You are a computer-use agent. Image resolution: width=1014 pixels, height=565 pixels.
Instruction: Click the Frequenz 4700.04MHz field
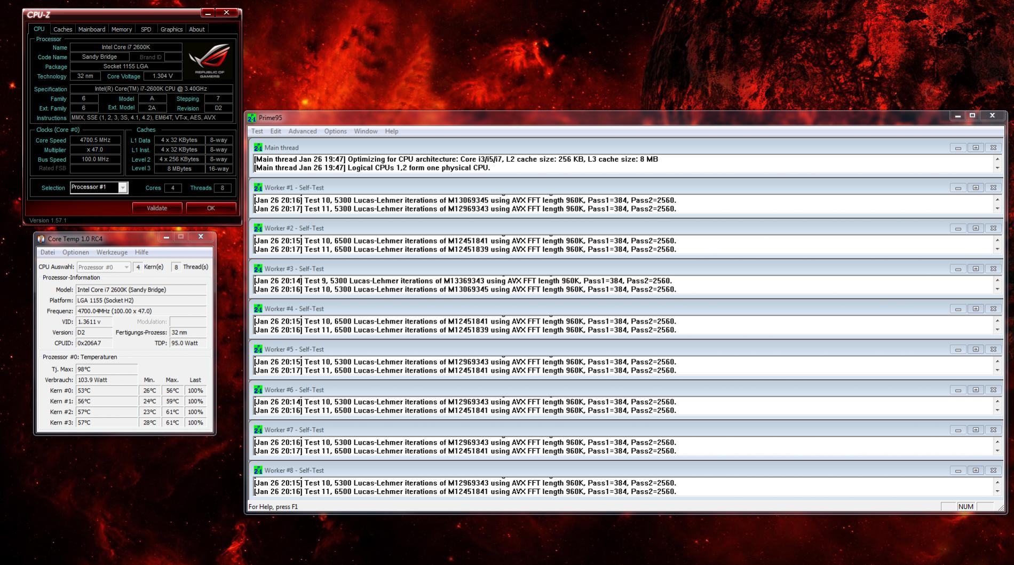coord(141,311)
